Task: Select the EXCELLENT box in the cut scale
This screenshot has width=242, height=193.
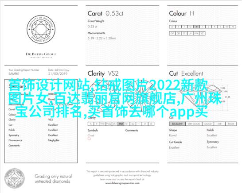Action: (177, 124)
